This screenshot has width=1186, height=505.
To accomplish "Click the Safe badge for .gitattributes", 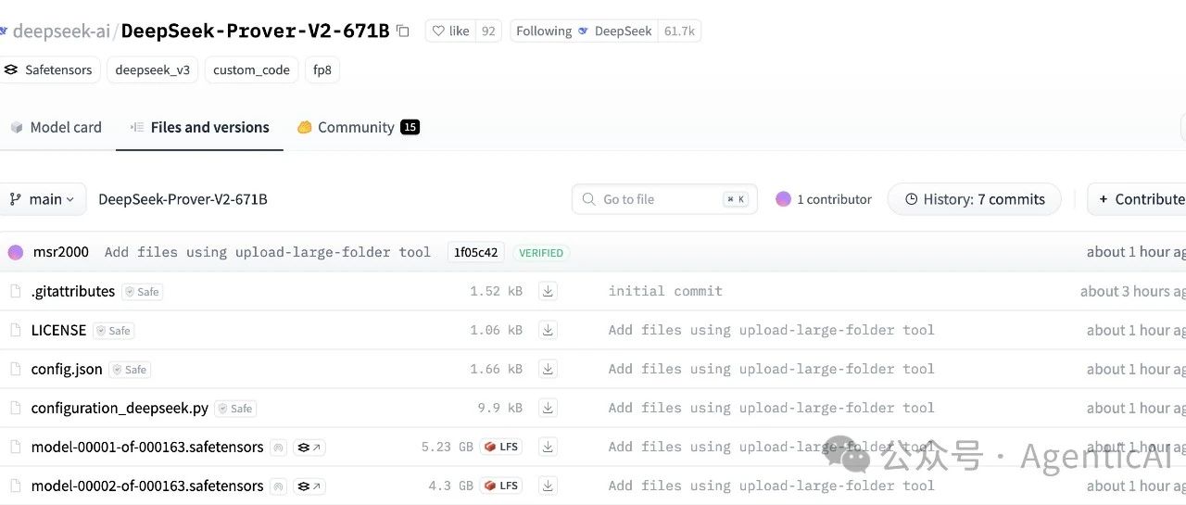I will 143,291.
